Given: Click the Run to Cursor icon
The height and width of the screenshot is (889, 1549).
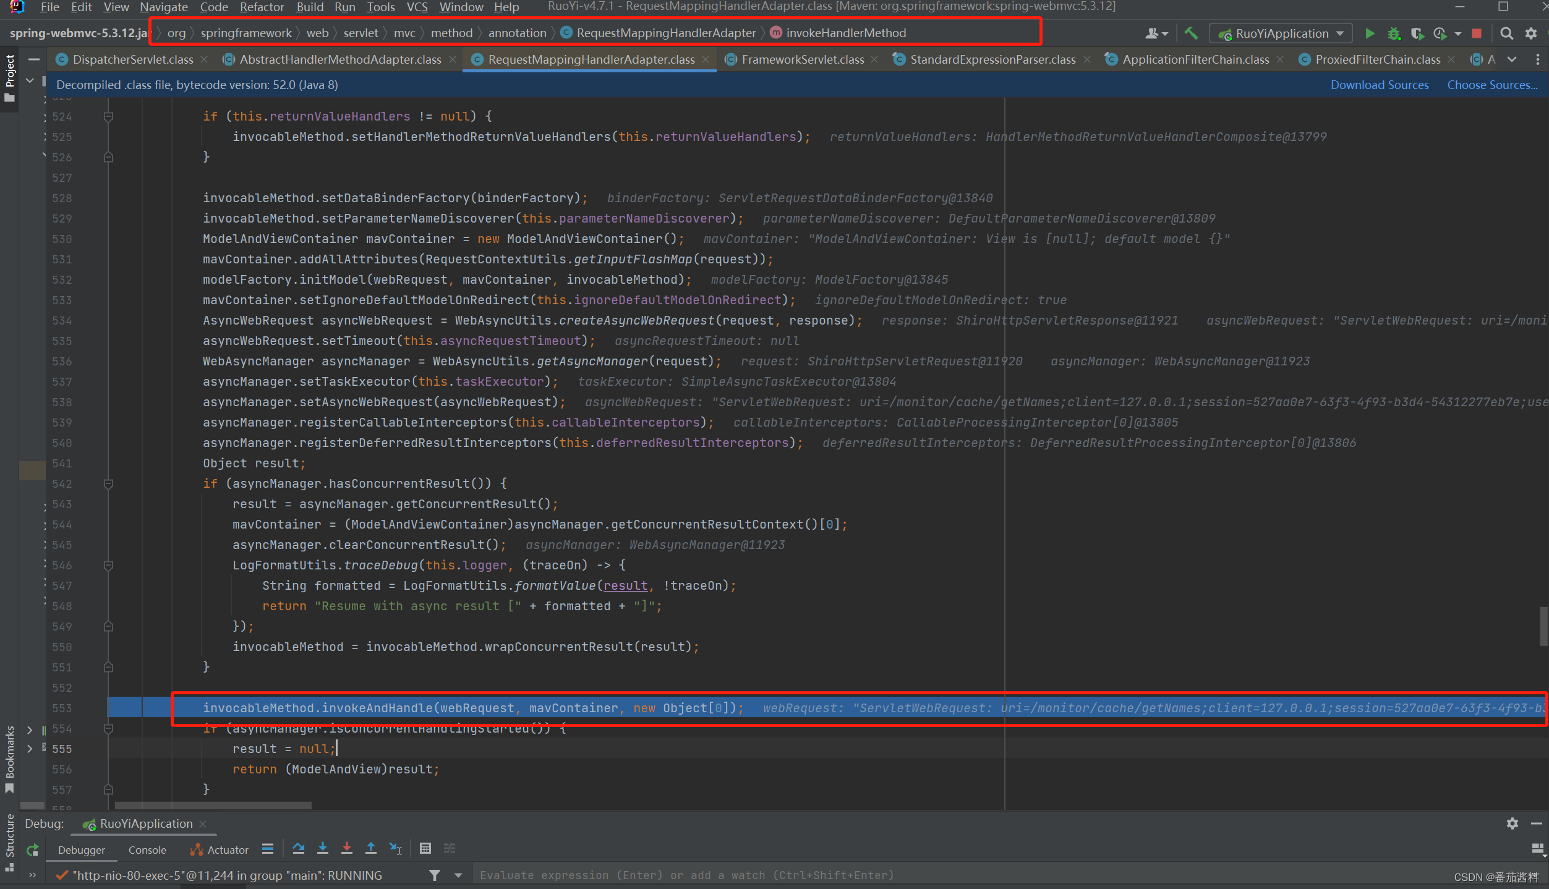Looking at the screenshot, I should tap(396, 849).
